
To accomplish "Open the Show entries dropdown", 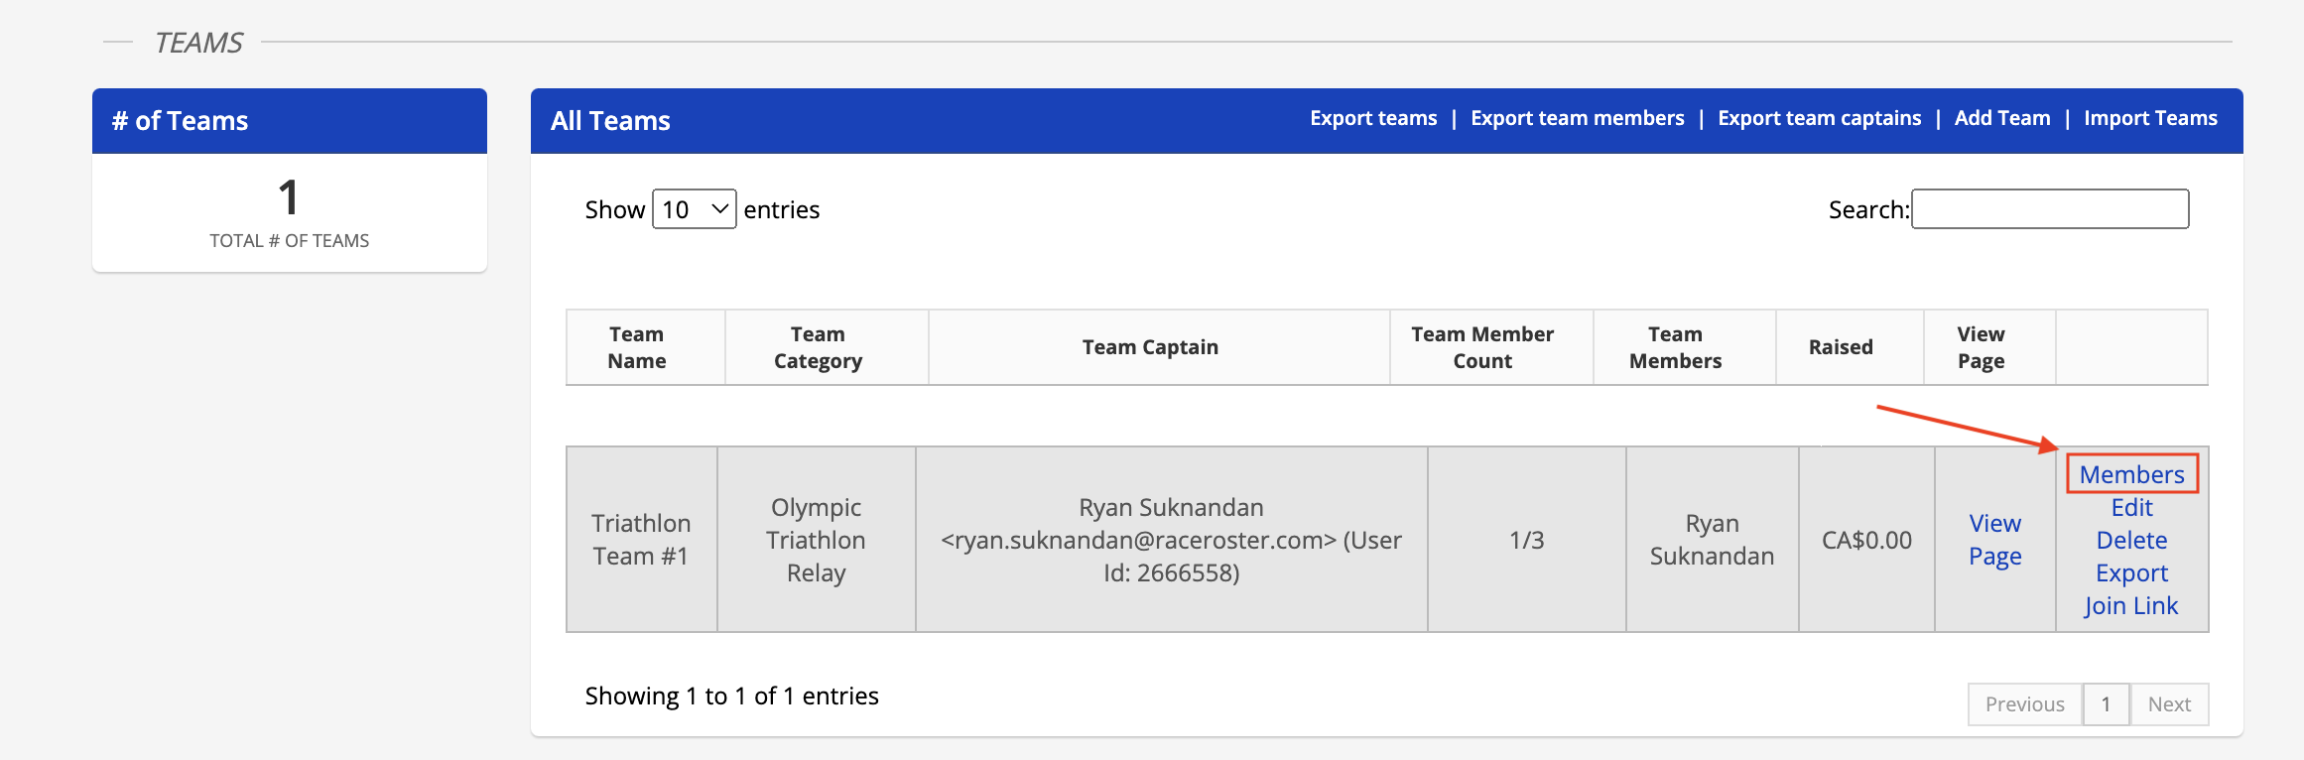I will [x=694, y=209].
